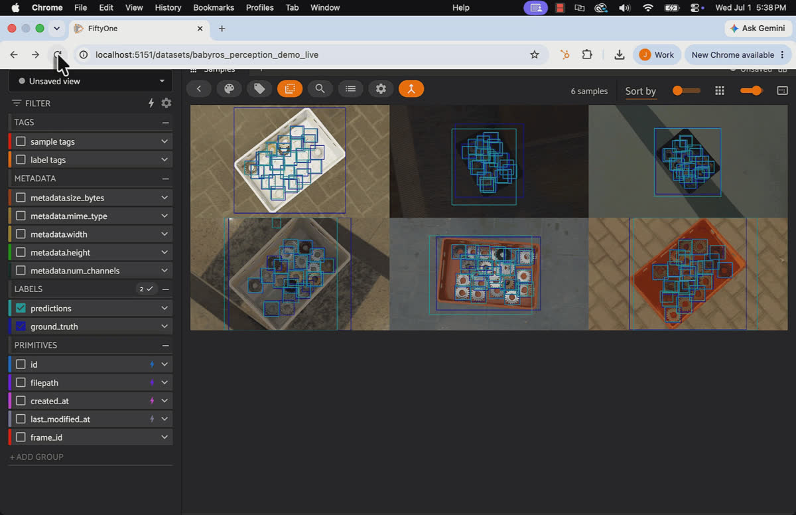Open the Bookmarks menu
The width and height of the screenshot is (796, 515).
click(214, 8)
